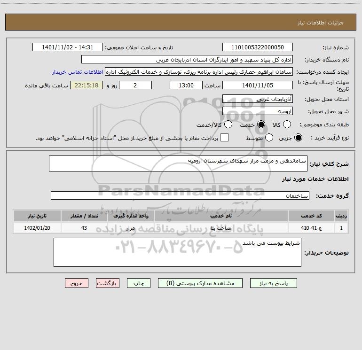Select the کالا radio button
The height and width of the screenshot is (350, 362).
[x=287, y=124]
